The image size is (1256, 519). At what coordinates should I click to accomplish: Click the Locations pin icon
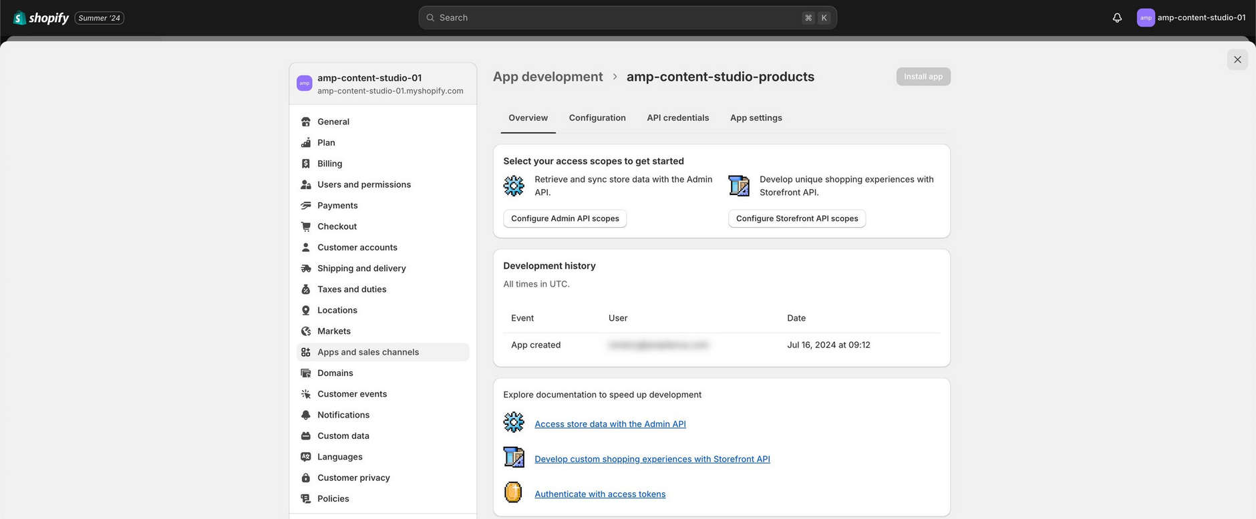click(306, 310)
